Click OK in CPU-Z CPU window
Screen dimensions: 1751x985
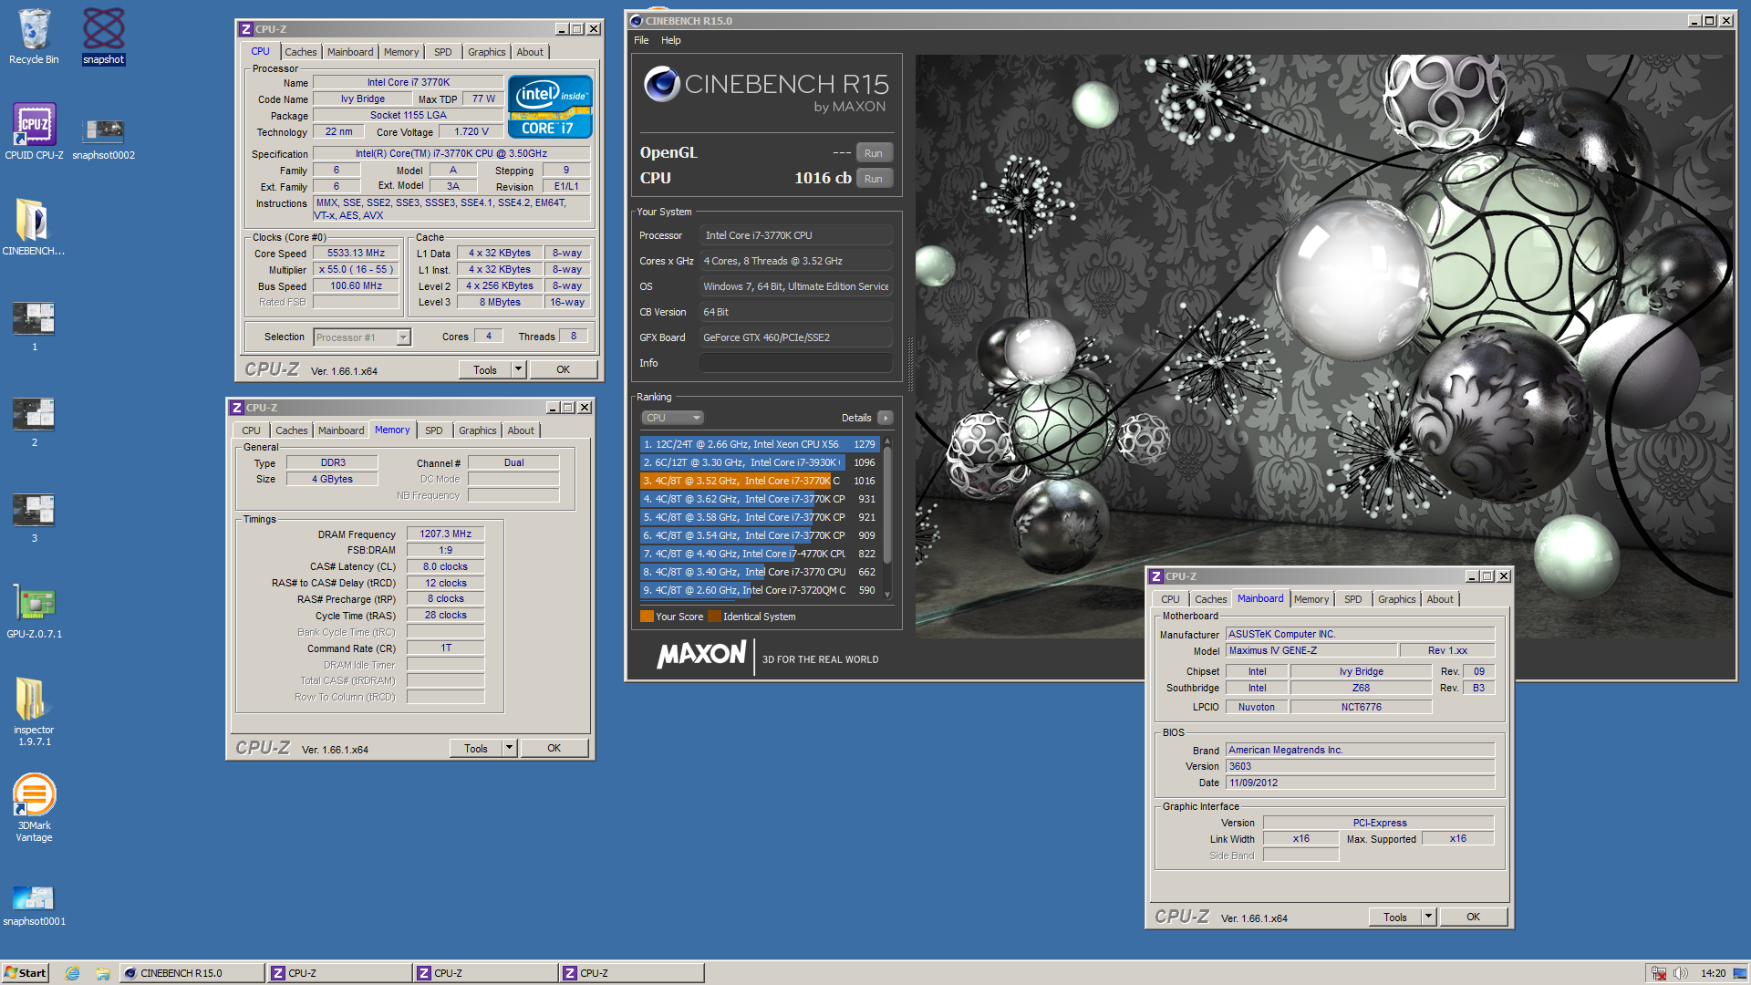tap(563, 369)
